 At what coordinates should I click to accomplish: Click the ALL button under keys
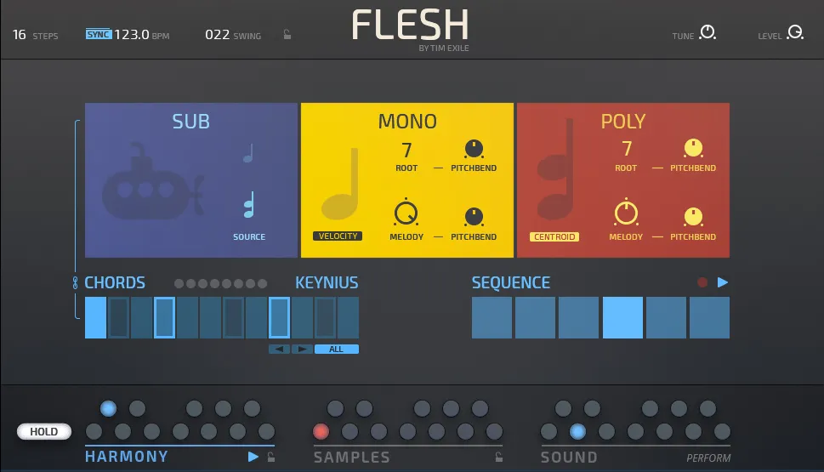pos(337,349)
